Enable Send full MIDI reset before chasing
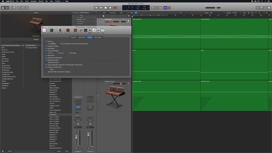This screenshot has height=153, width=272. click(x=46, y=72)
